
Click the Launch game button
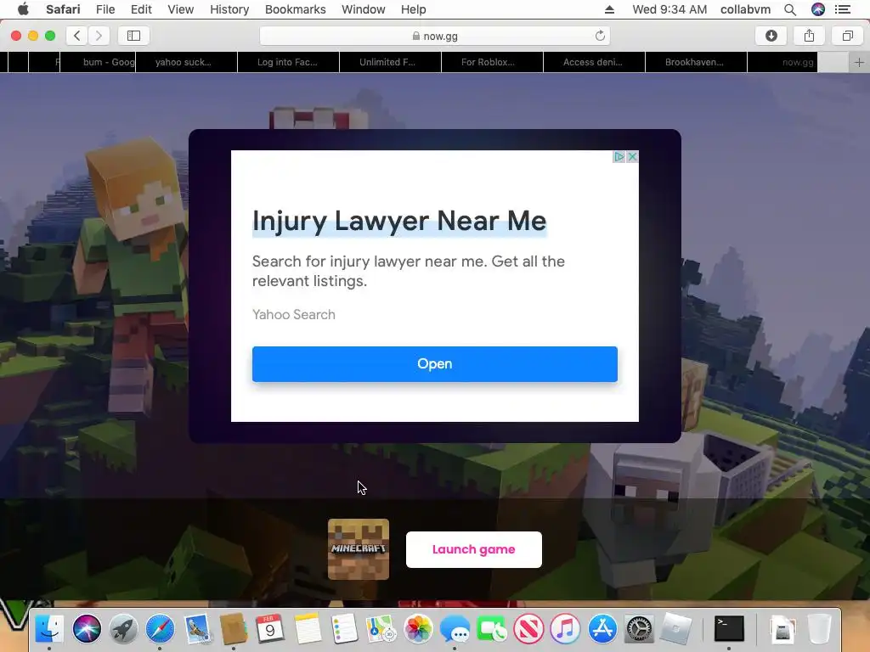coord(474,549)
